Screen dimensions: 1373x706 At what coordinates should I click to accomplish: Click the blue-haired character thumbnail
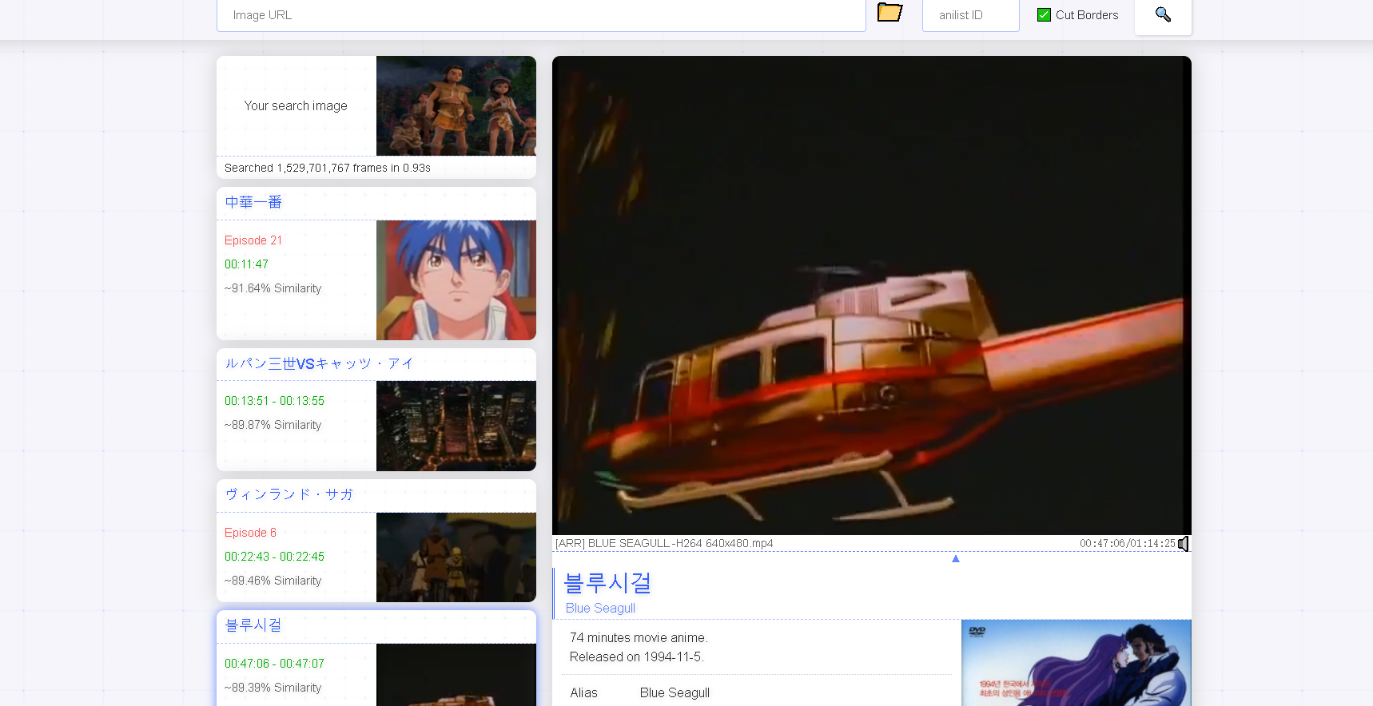coord(456,280)
